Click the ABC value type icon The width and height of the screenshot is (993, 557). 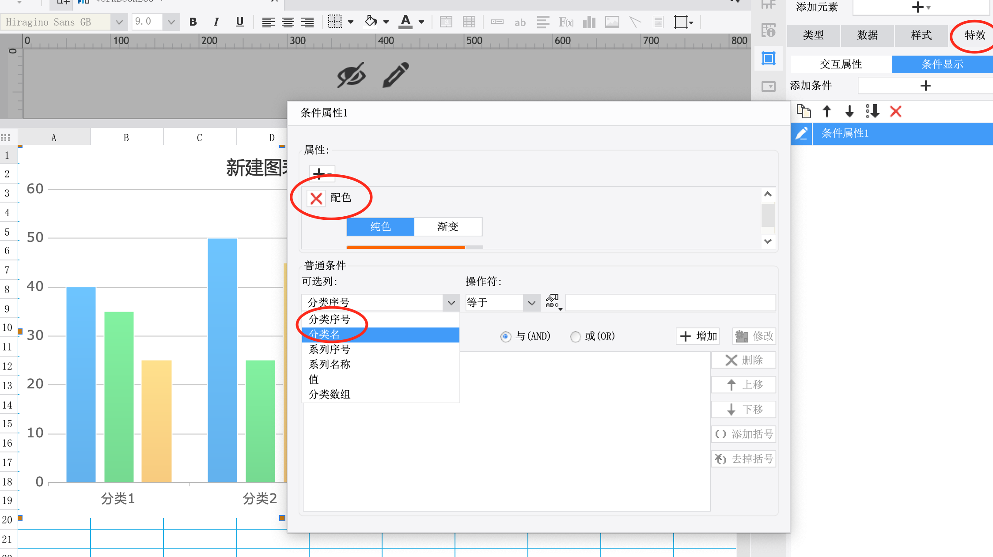(553, 302)
